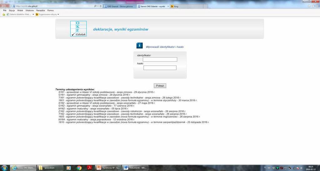320x171 pixels.
Task: Launch Google Chrome from the taskbar
Action: coord(79,168)
